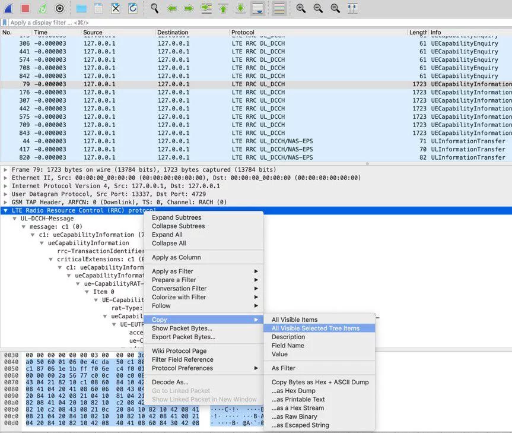Click the Protocol column header
This screenshot has width=512, height=433.
tap(243, 33)
